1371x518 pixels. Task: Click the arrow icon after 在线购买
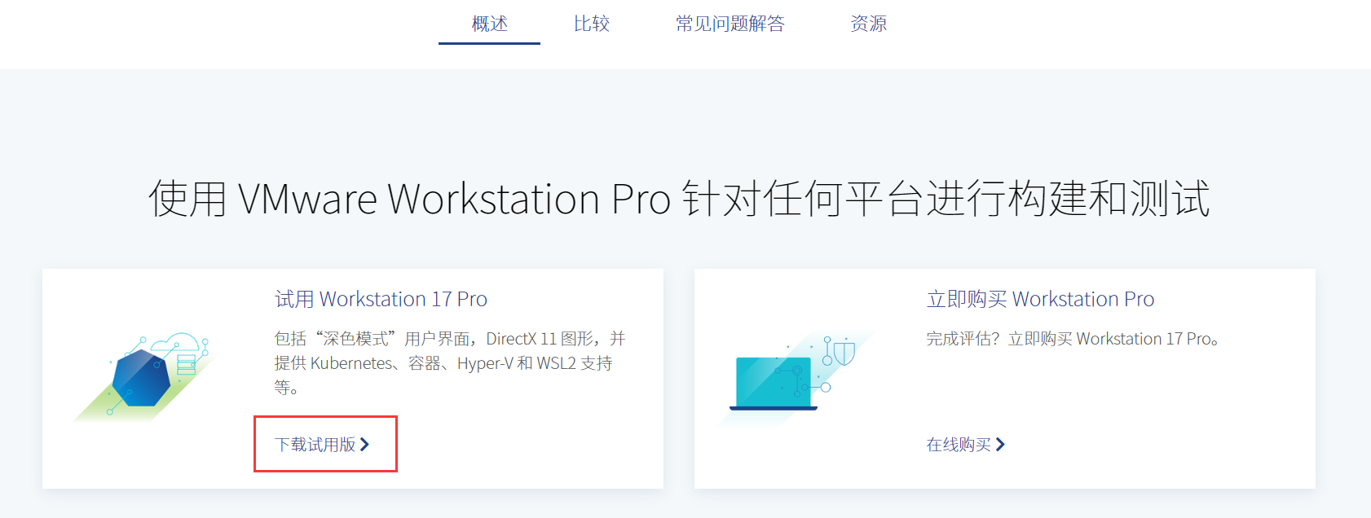click(1000, 445)
